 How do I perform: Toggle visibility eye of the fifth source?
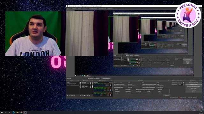[91, 88]
